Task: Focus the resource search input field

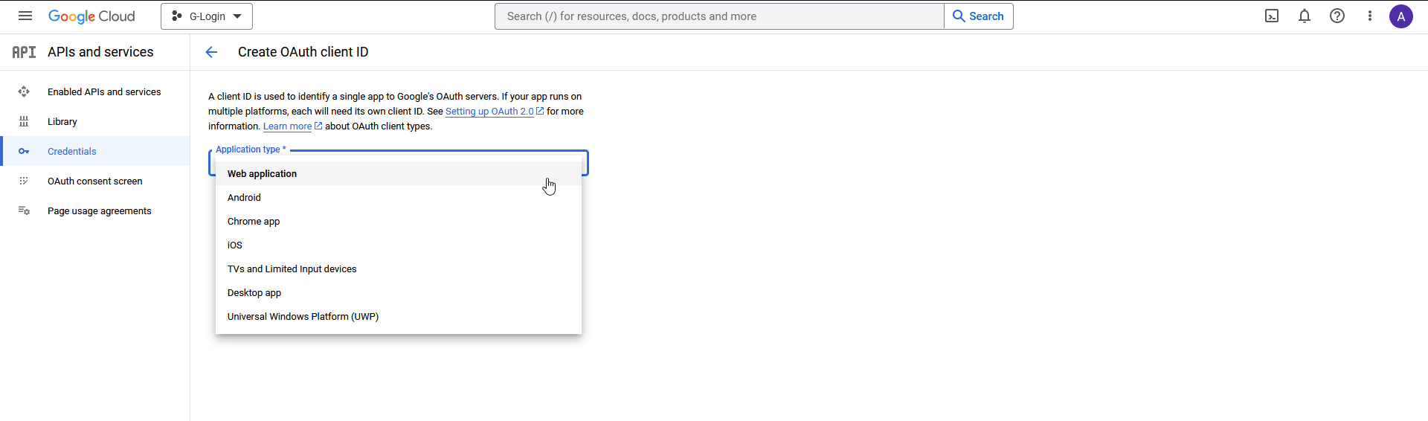Action: tap(719, 16)
